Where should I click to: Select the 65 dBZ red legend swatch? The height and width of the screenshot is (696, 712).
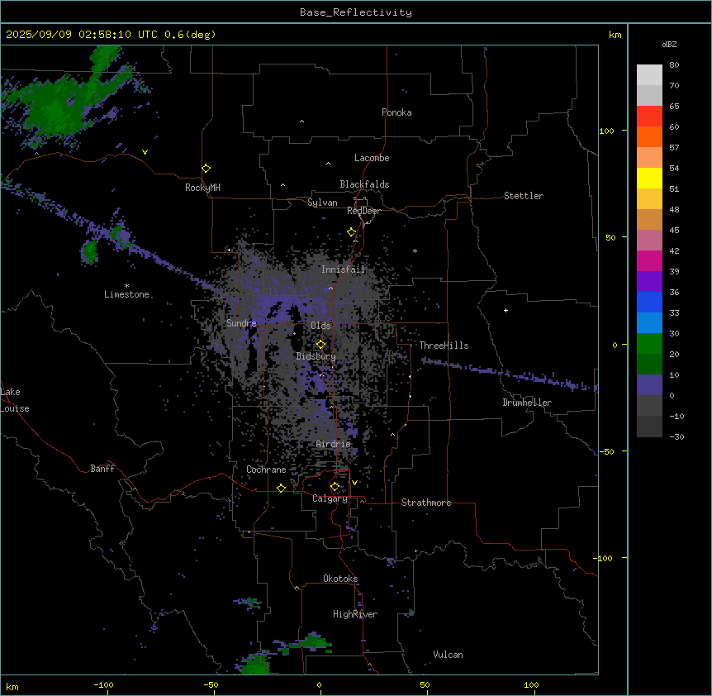point(649,116)
